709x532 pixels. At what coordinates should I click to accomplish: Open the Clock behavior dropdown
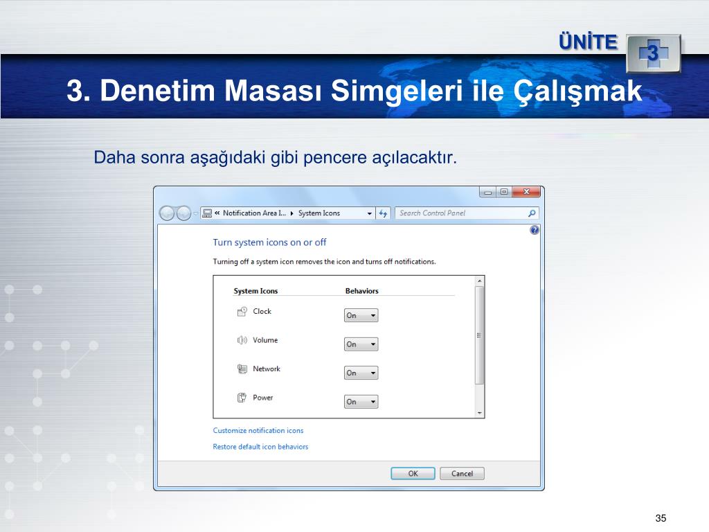(x=361, y=315)
